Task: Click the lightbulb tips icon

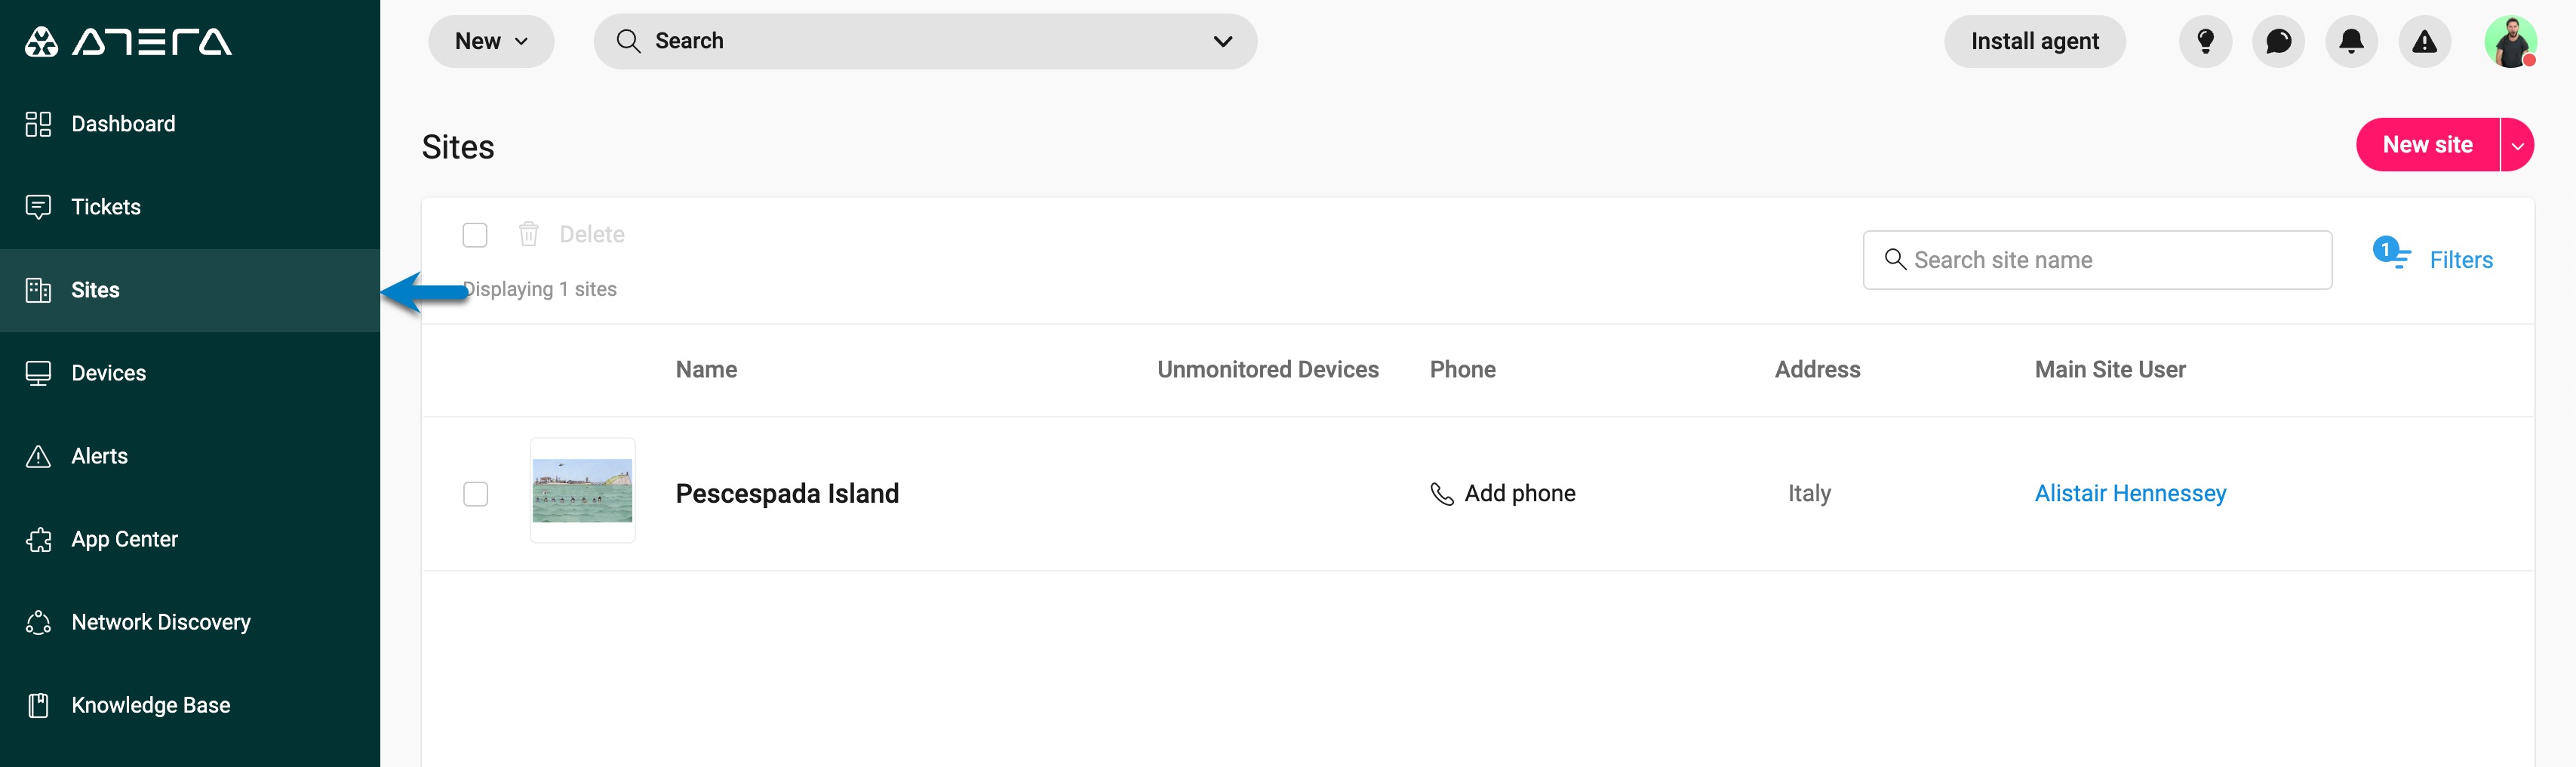Action: click(2205, 41)
